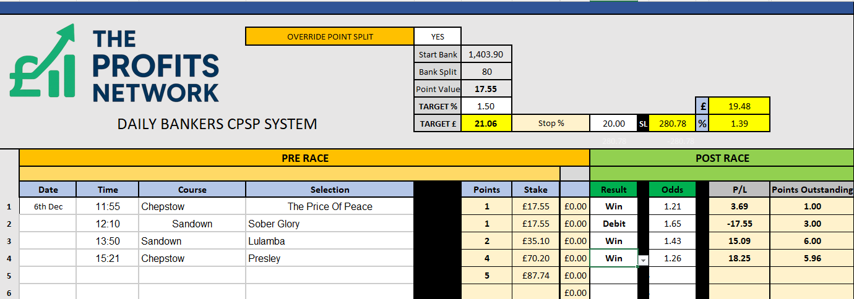Select the P/L value 18.25
Image resolution: width=854 pixels, height=299 pixels.
[x=739, y=258]
